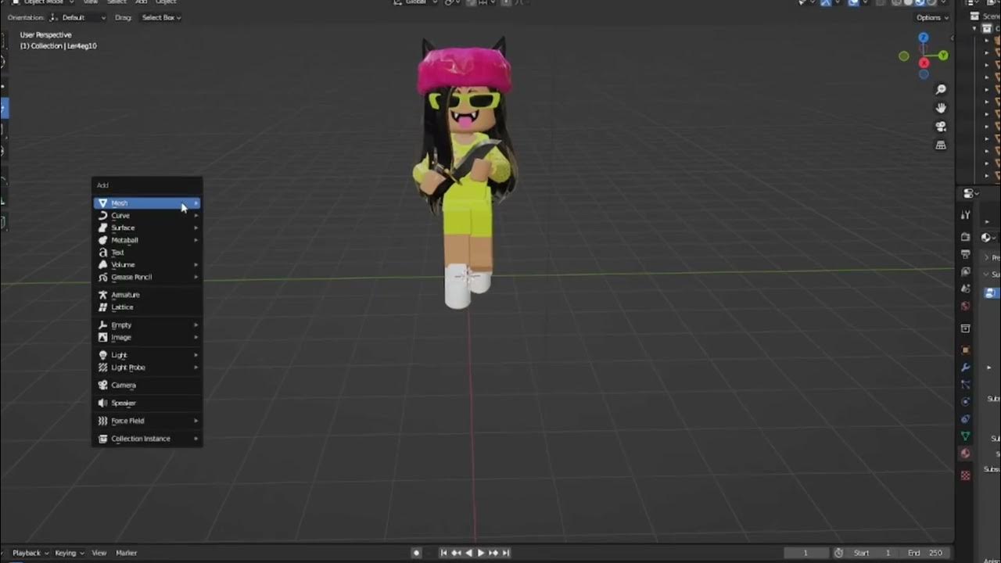Open the timeline Marker menu
This screenshot has height=563, width=1001.
tap(127, 553)
